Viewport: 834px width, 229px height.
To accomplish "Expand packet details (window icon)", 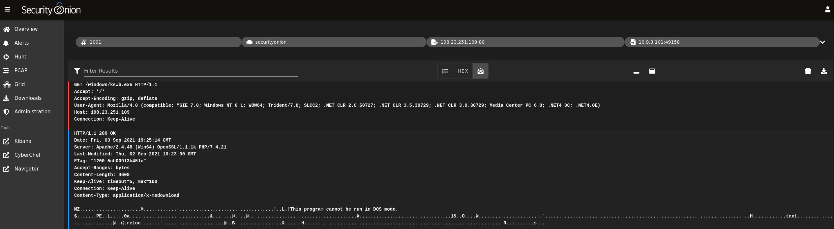I will click(x=652, y=71).
